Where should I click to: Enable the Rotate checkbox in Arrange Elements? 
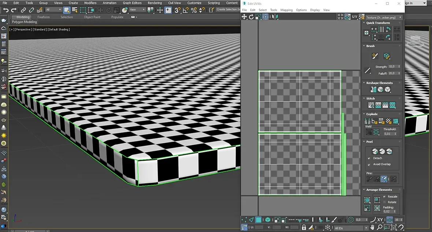pos(384,202)
